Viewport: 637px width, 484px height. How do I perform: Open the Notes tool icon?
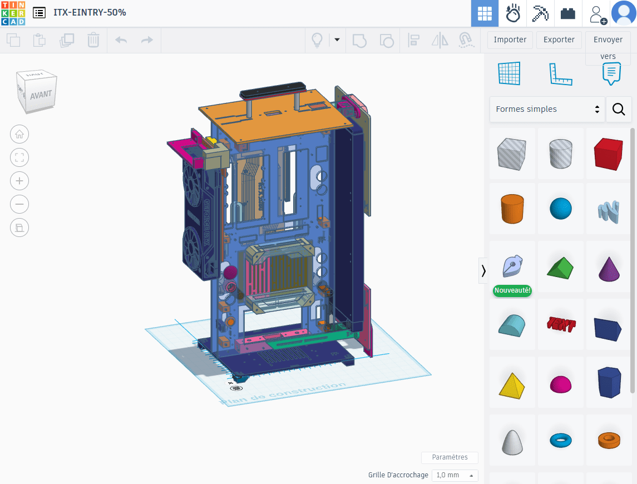(x=611, y=73)
